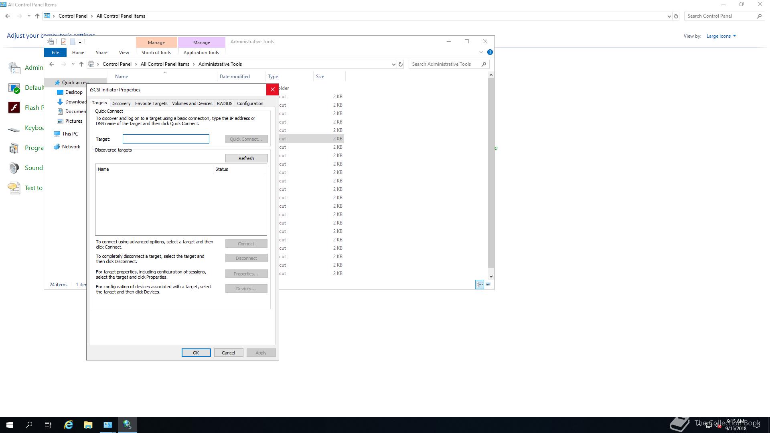
Task: Go up one level in Administrative Tools
Action: tap(81, 64)
